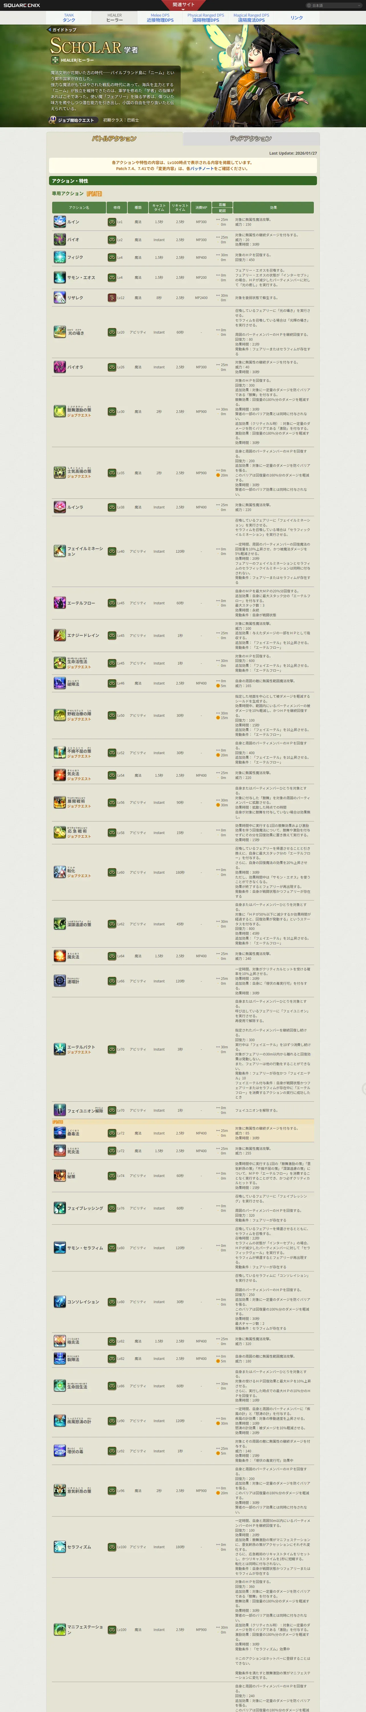The width and height of the screenshot is (366, 1712).
Task: Click the エナジードレイン action icon
Action: click(60, 635)
